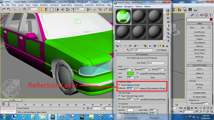The height and width of the screenshot is (120, 214).
Task: Open GTA_Mtl material name dropdown
Action: (x=153, y=50)
